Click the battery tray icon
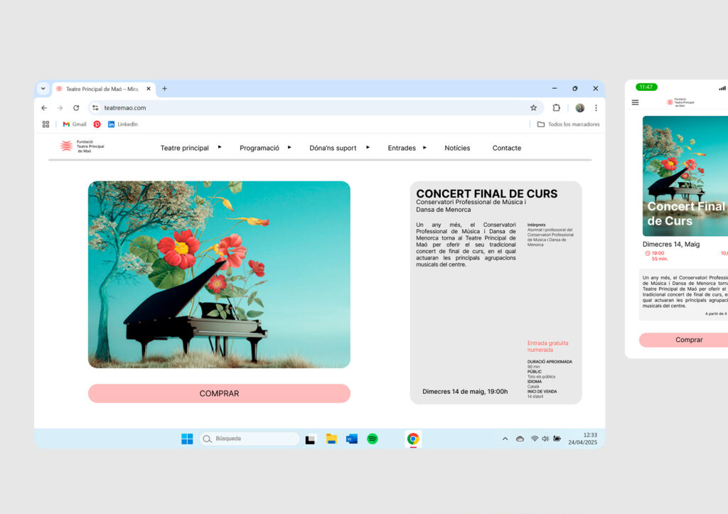Screen dimensions: 728x514 tap(557, 439)
